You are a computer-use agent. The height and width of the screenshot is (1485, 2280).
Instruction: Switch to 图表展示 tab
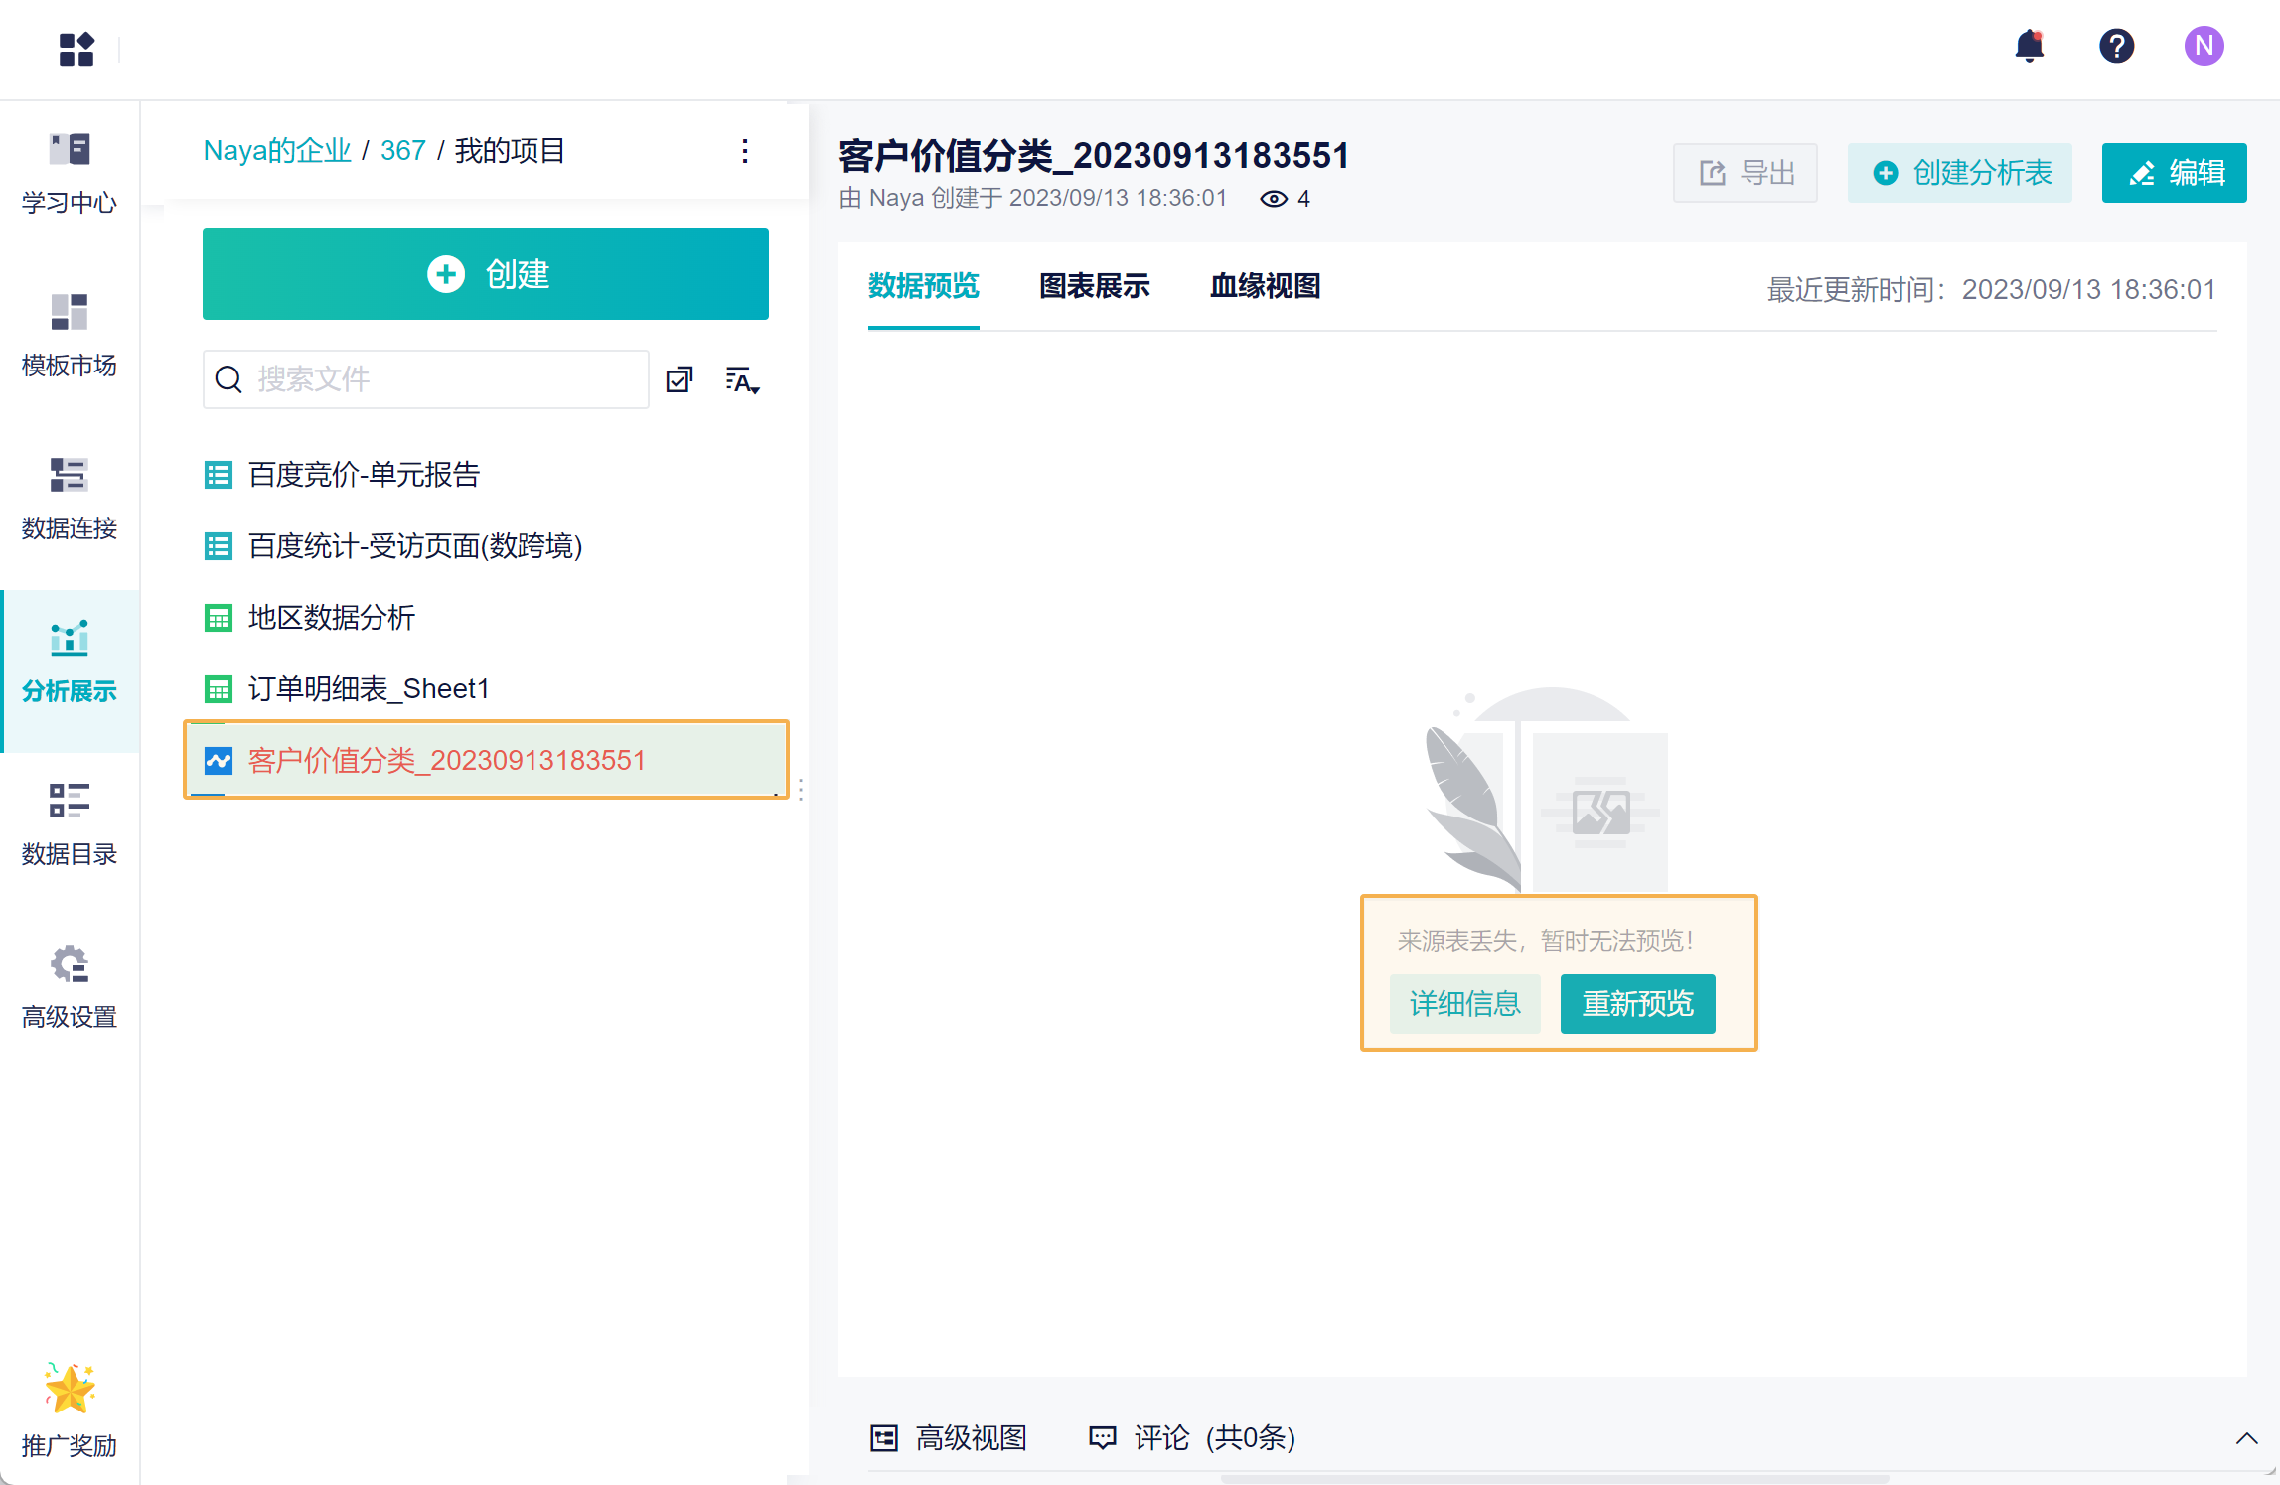coord(1095,286)
